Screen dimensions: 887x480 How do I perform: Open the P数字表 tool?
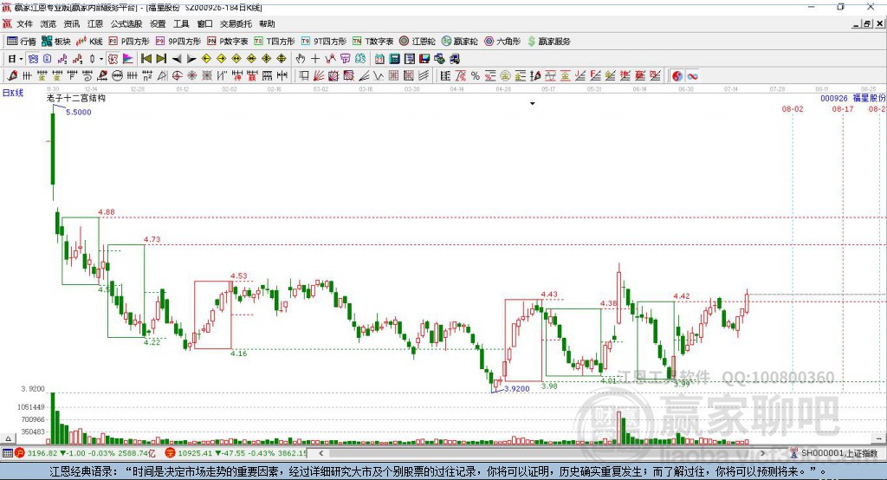[228, 42]
